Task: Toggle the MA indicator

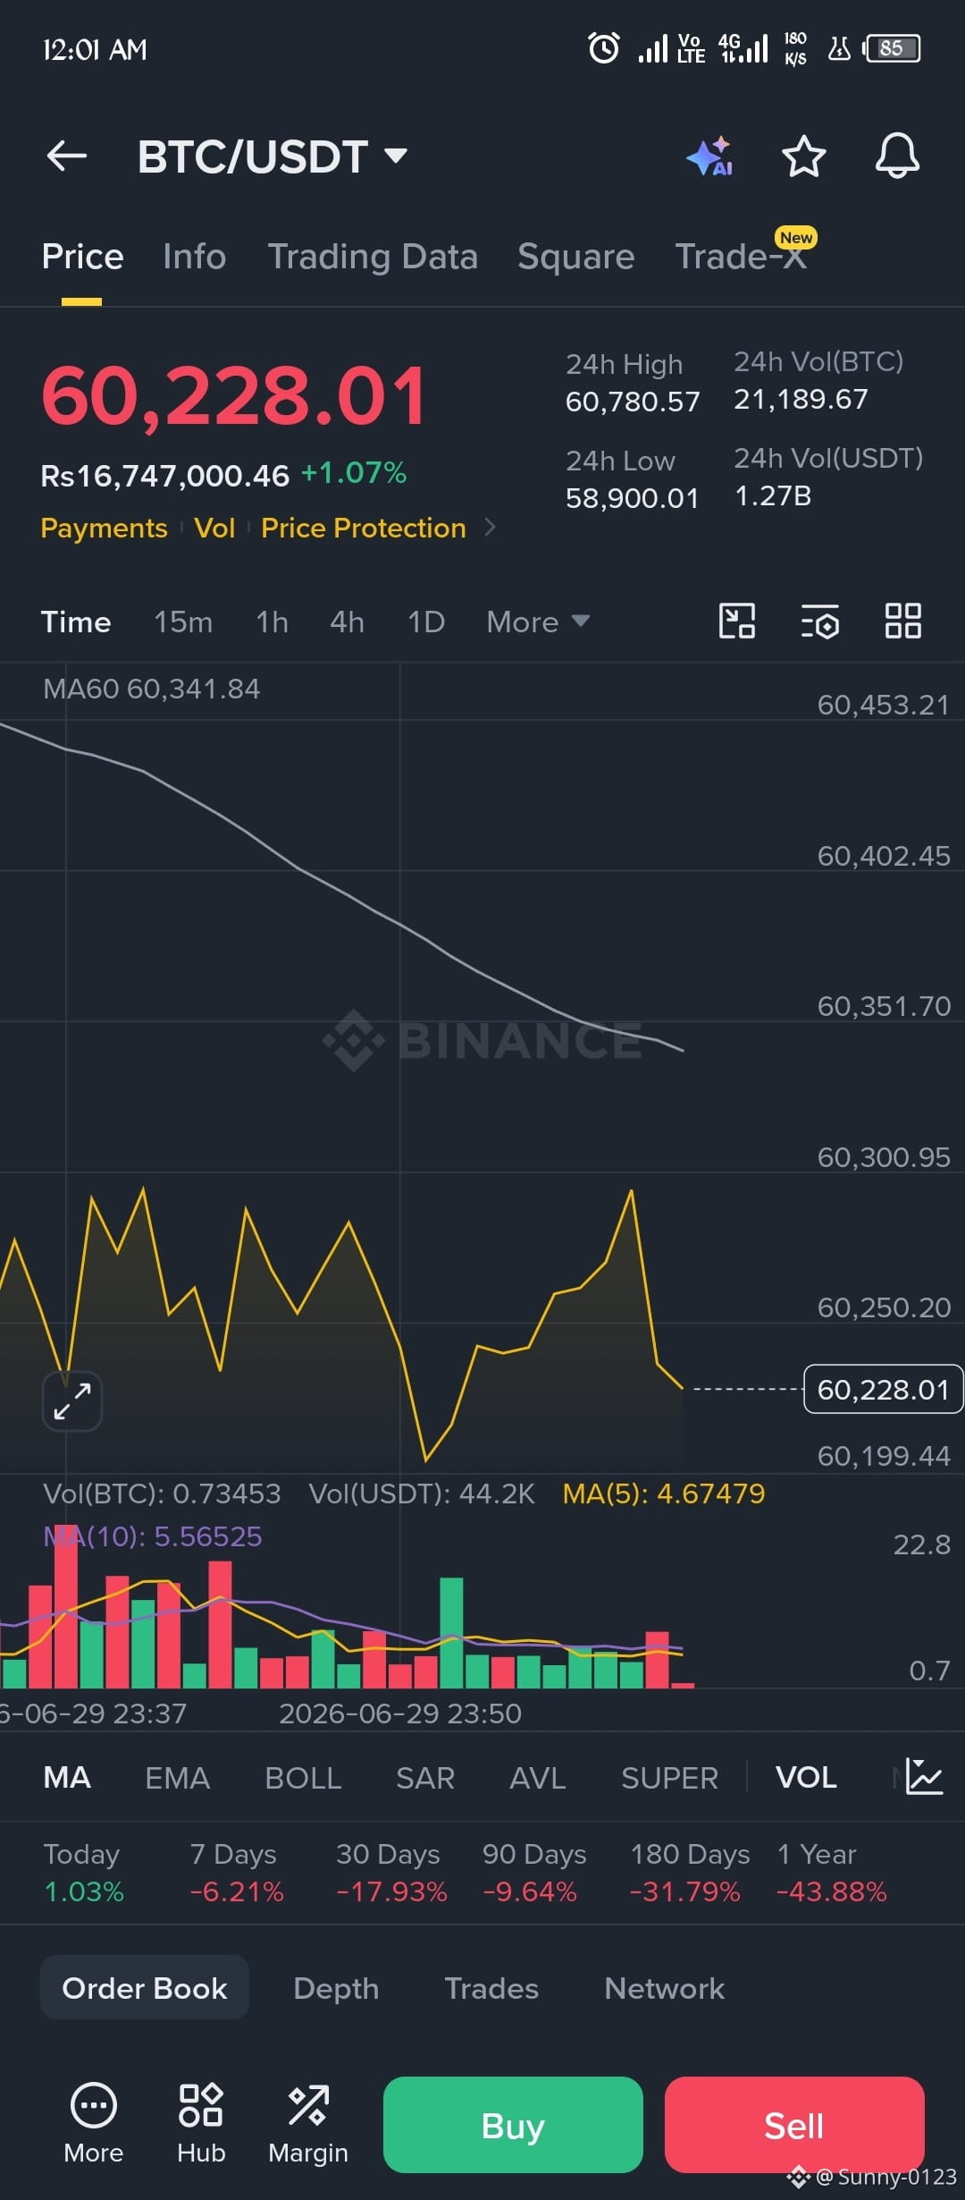Action: point(67,1777)
